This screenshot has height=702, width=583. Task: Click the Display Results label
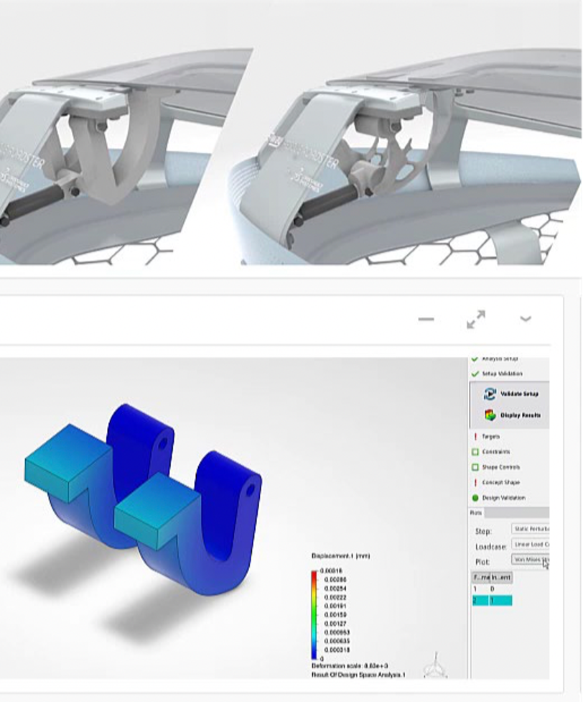(x=521, y=415)
